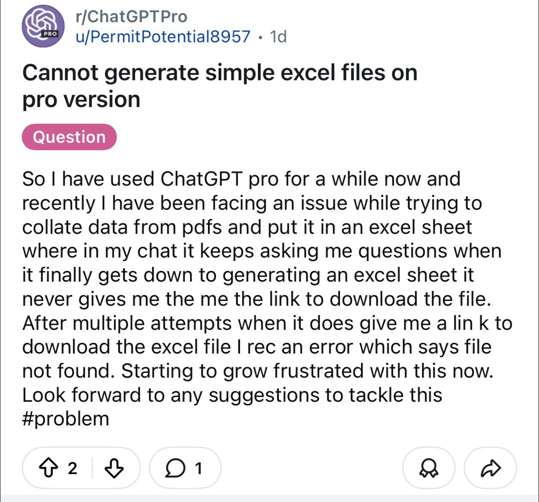Click the upvote count number 2
The width and height of the screenshot is (539, 502).
coord(73,468)
